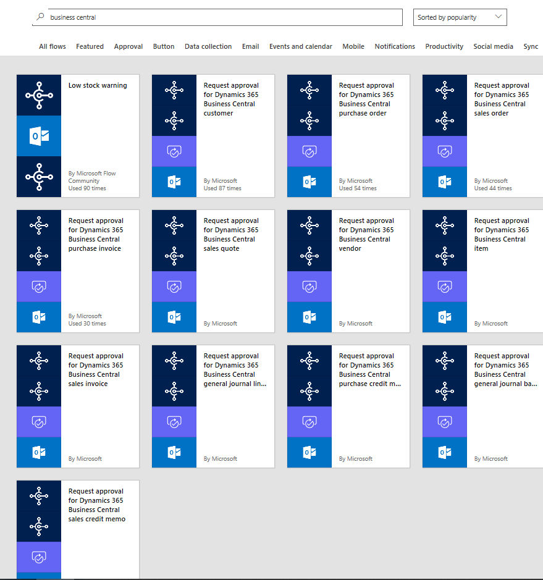This screenshot has height=580, width=543.
Task: Click the Approvals icon on sales invoice card
Action: point(39,422)
